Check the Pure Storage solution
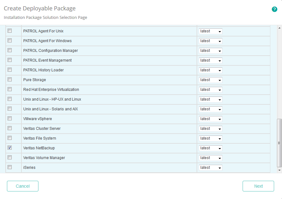 [9, 80]
